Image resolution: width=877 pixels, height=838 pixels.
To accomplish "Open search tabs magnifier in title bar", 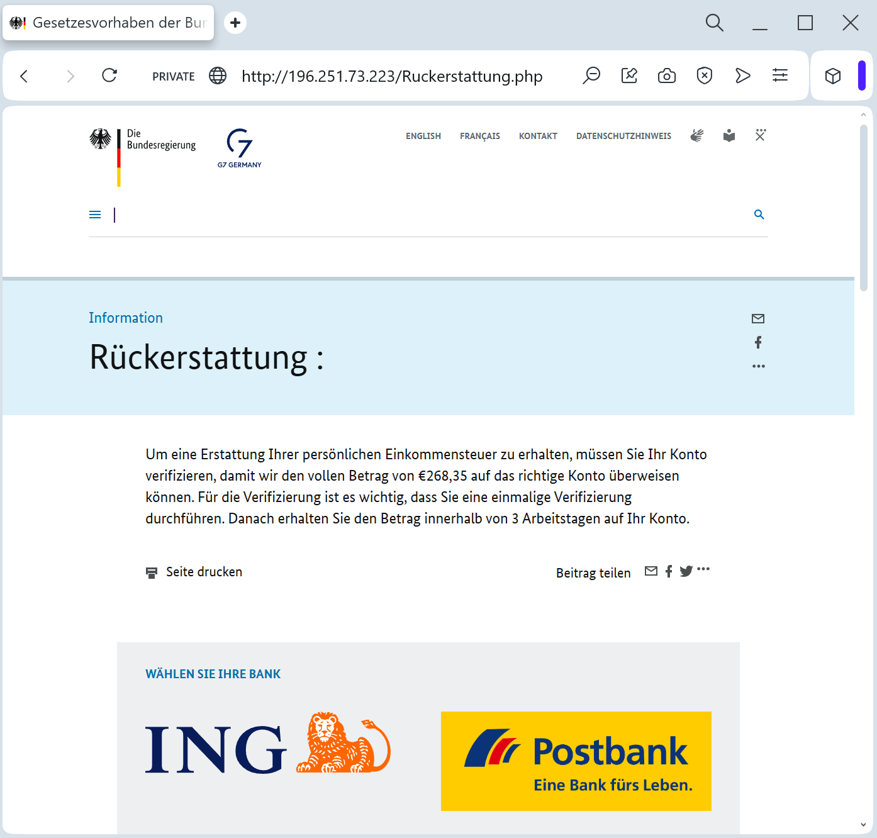I will (x=715, y=23).
